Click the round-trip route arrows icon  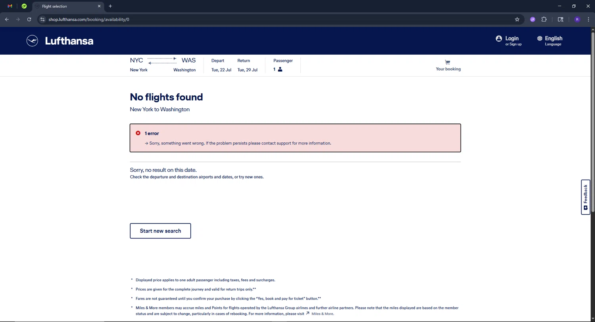pos(162,61)
